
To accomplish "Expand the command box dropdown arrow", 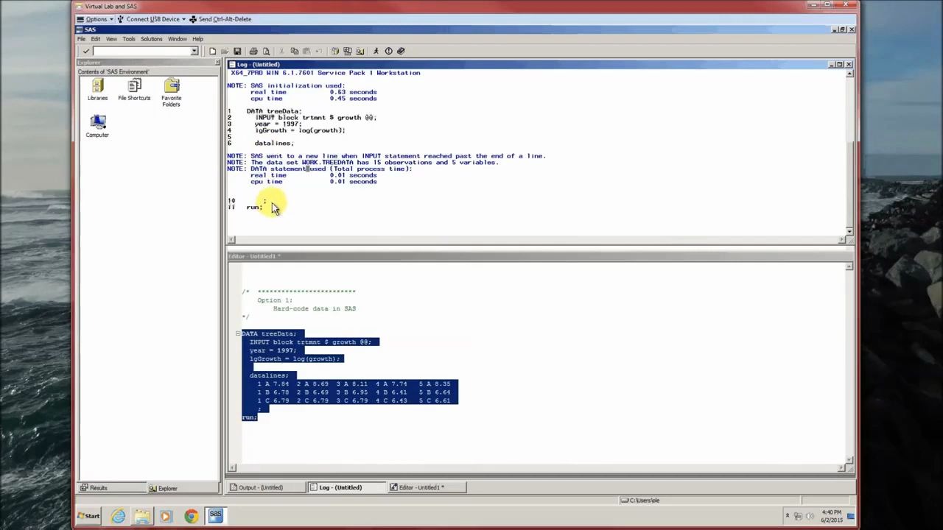I will 194,51.
